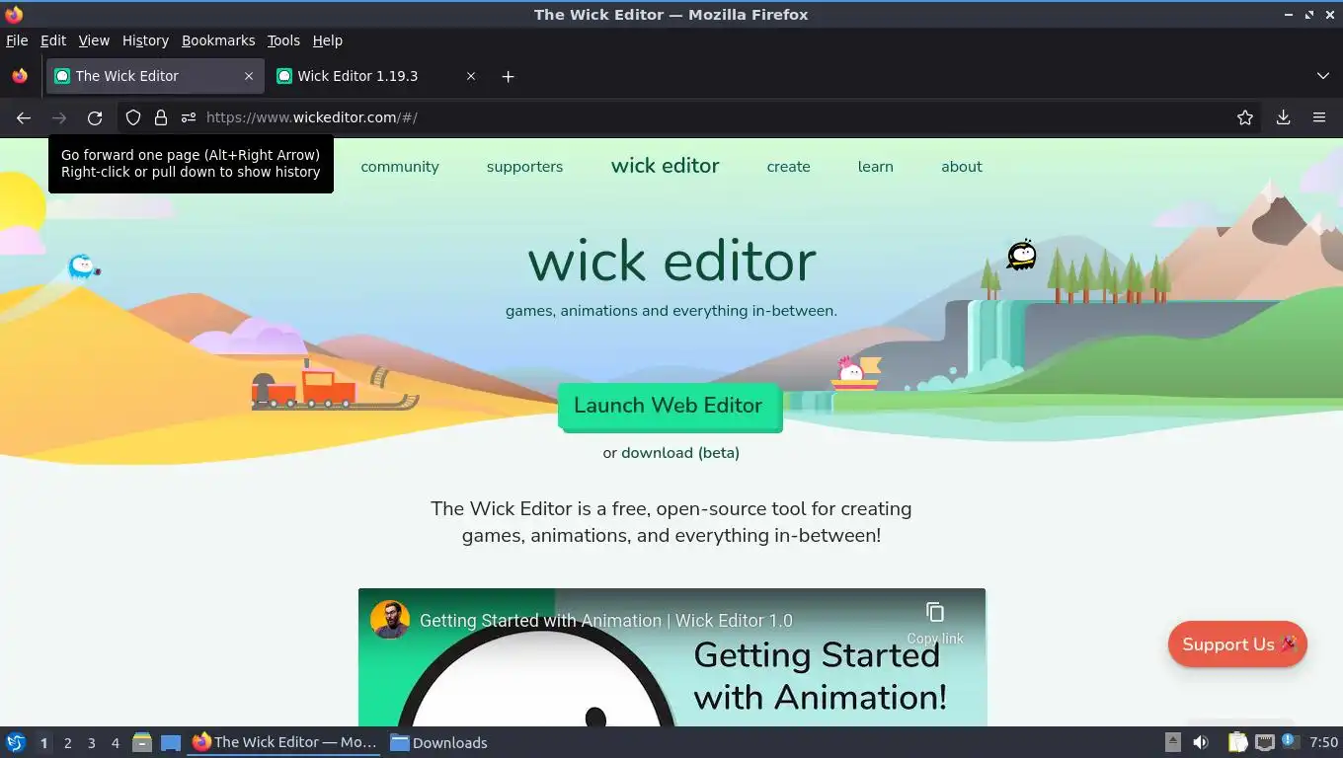Click Launch Web Editor button

coord(670,406)
